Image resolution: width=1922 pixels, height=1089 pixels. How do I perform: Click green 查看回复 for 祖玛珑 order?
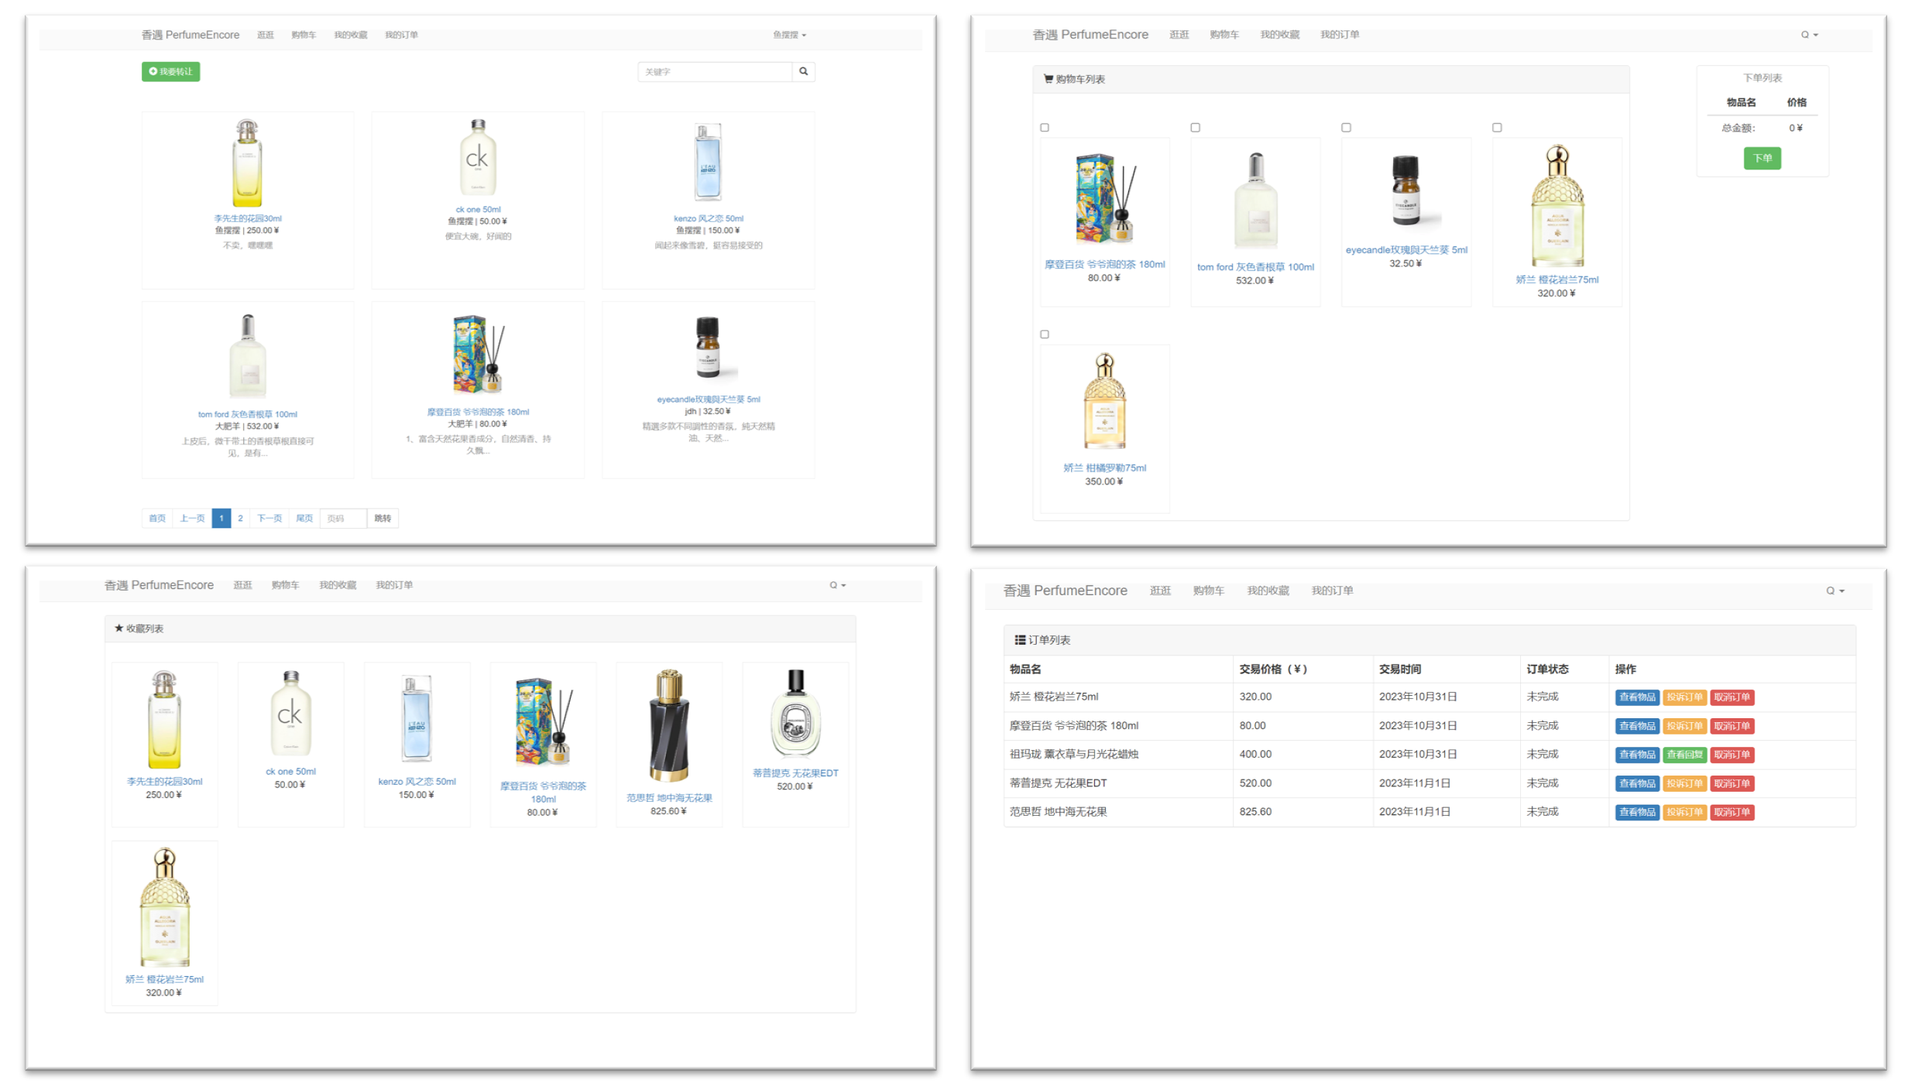pos(1683,755)
